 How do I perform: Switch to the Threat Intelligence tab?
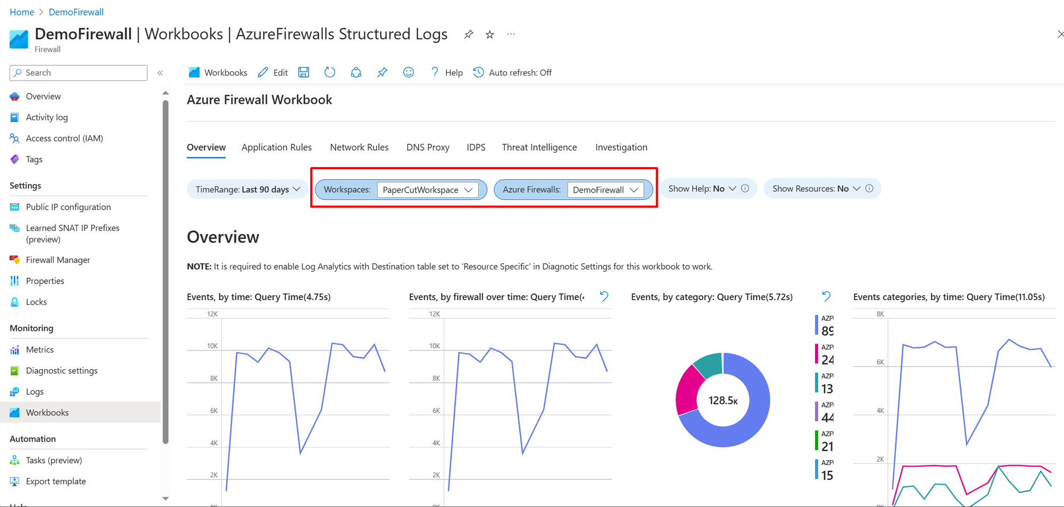(x=539, y=147)
